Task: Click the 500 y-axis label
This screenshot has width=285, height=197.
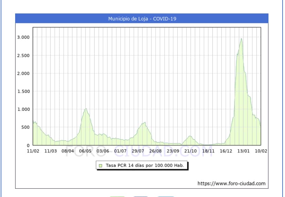Action: 25,127
